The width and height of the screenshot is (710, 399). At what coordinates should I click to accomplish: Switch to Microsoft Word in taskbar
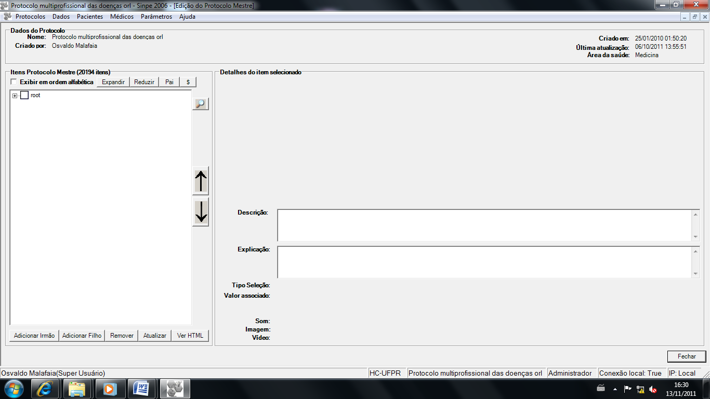tap(141, 388)
